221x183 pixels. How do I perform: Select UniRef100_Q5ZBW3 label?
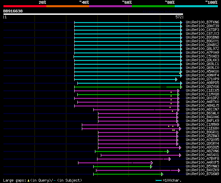(202, 136)
